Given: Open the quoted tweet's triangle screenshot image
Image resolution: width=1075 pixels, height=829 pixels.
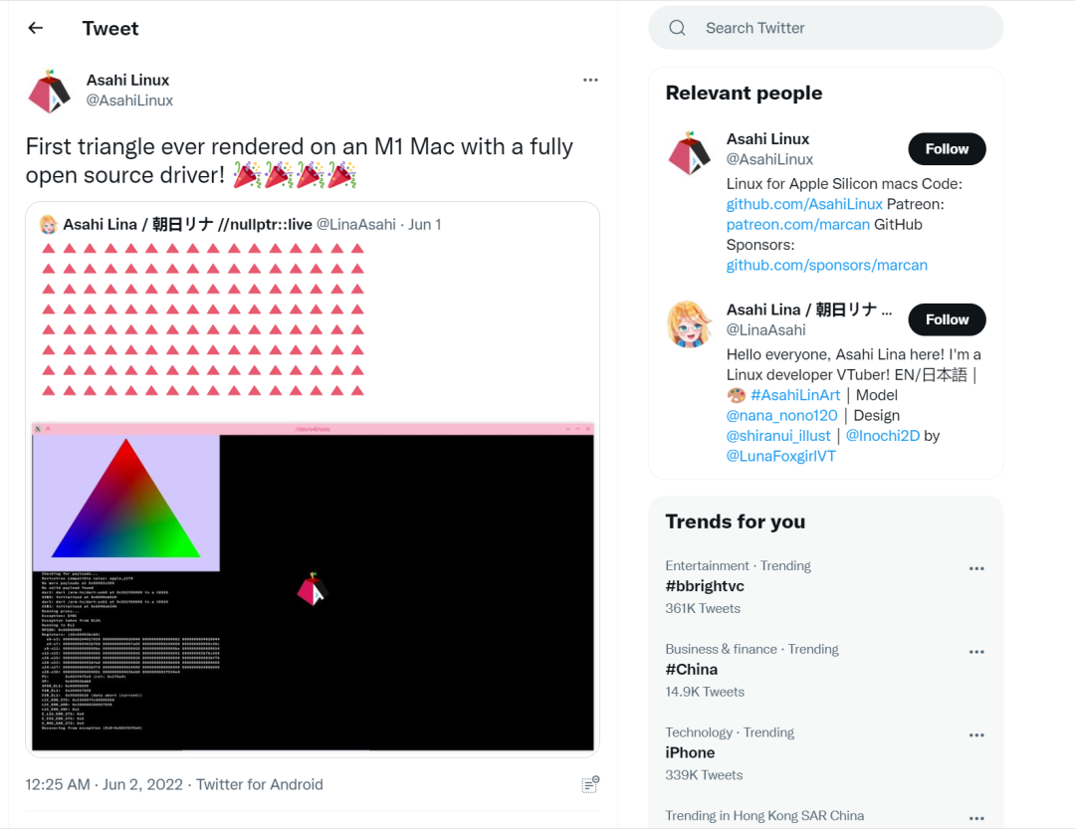Looking at the screenshot, I should pos(313,585).
